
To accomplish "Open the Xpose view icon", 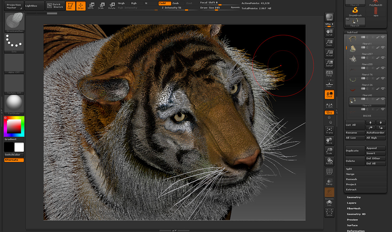I will point(329,213).
